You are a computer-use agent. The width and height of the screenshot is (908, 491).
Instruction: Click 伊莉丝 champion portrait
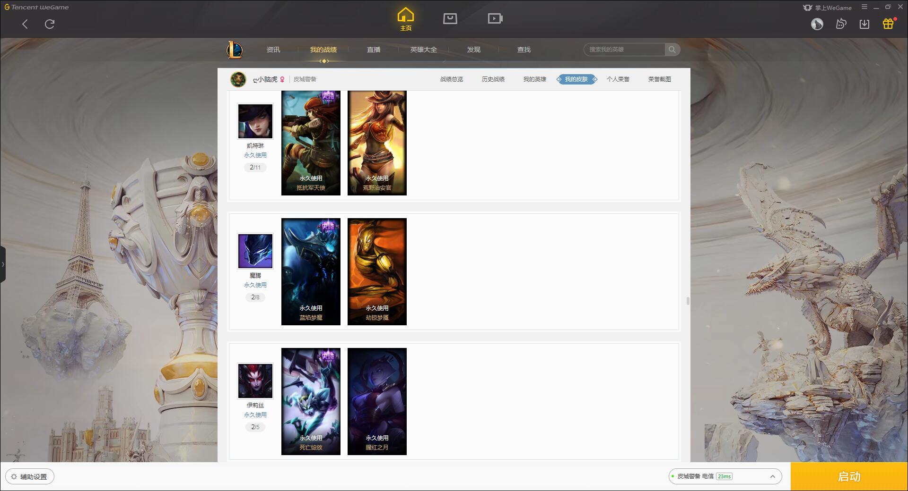pyautogui.click(x=255, y=381)
